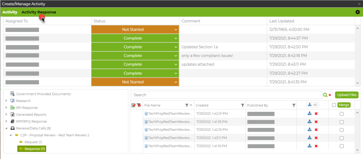Screen dimensions: 363x159
Task: Open the Published By column filter funnel
Action: (x=294, y=105)
